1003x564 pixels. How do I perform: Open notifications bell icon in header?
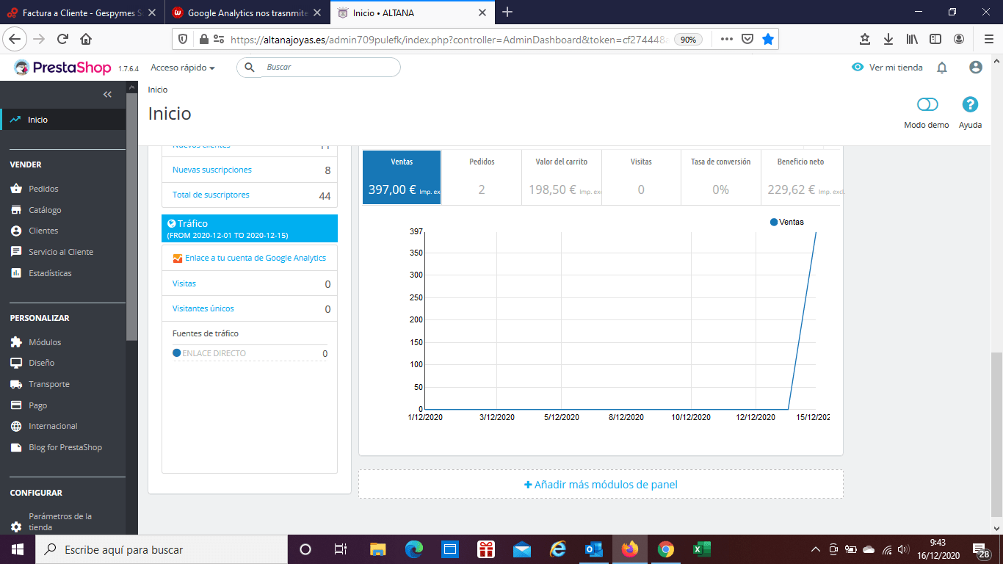(x=942, y=68)
